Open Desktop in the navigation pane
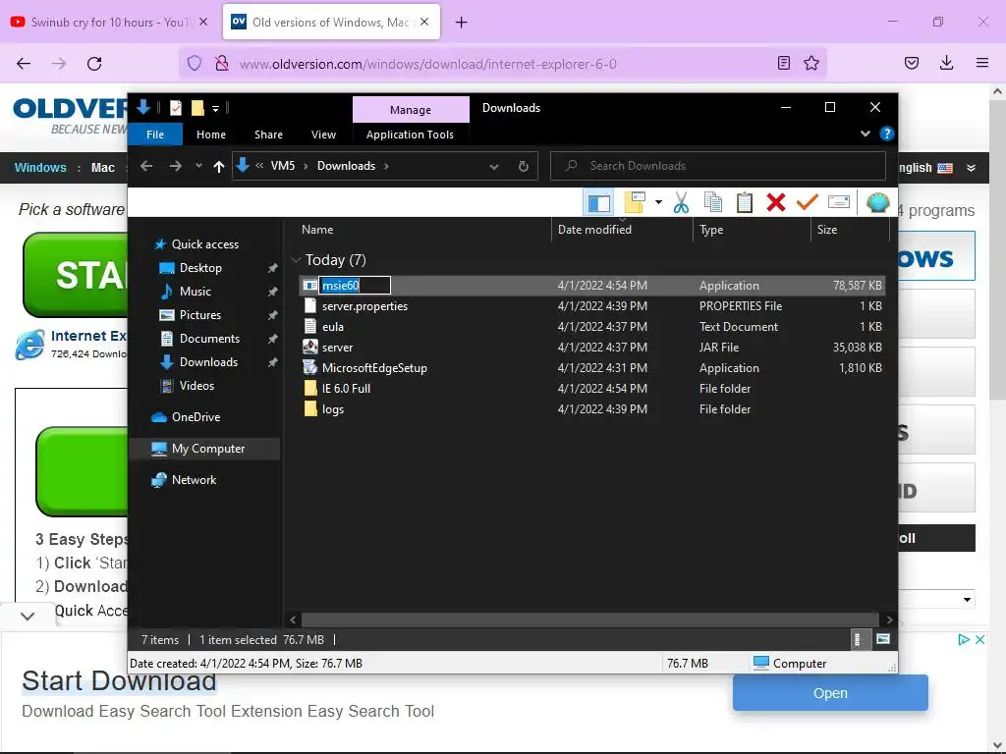1006x754 pixels. click(x=200, y=268)
